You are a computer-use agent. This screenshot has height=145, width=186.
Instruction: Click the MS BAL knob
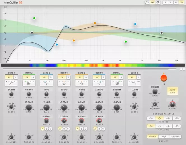173,104
